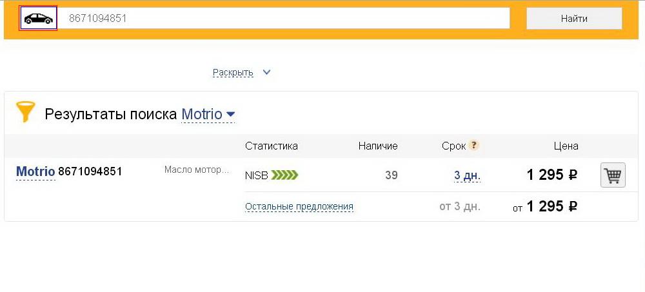Open the 3 дн. delivery term link
This screenshot has width=645, height=292.
467,175
